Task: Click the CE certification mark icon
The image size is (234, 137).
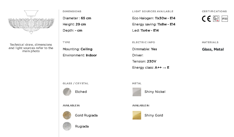Action: click(x=206, y=19)
